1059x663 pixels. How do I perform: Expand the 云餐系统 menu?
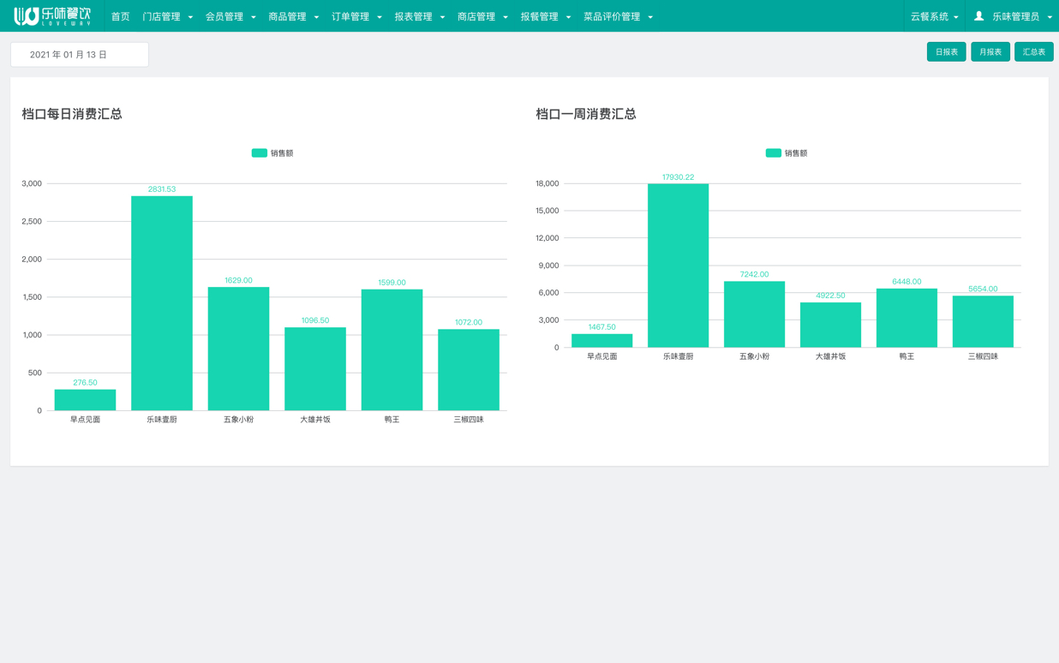coord(935,16)
